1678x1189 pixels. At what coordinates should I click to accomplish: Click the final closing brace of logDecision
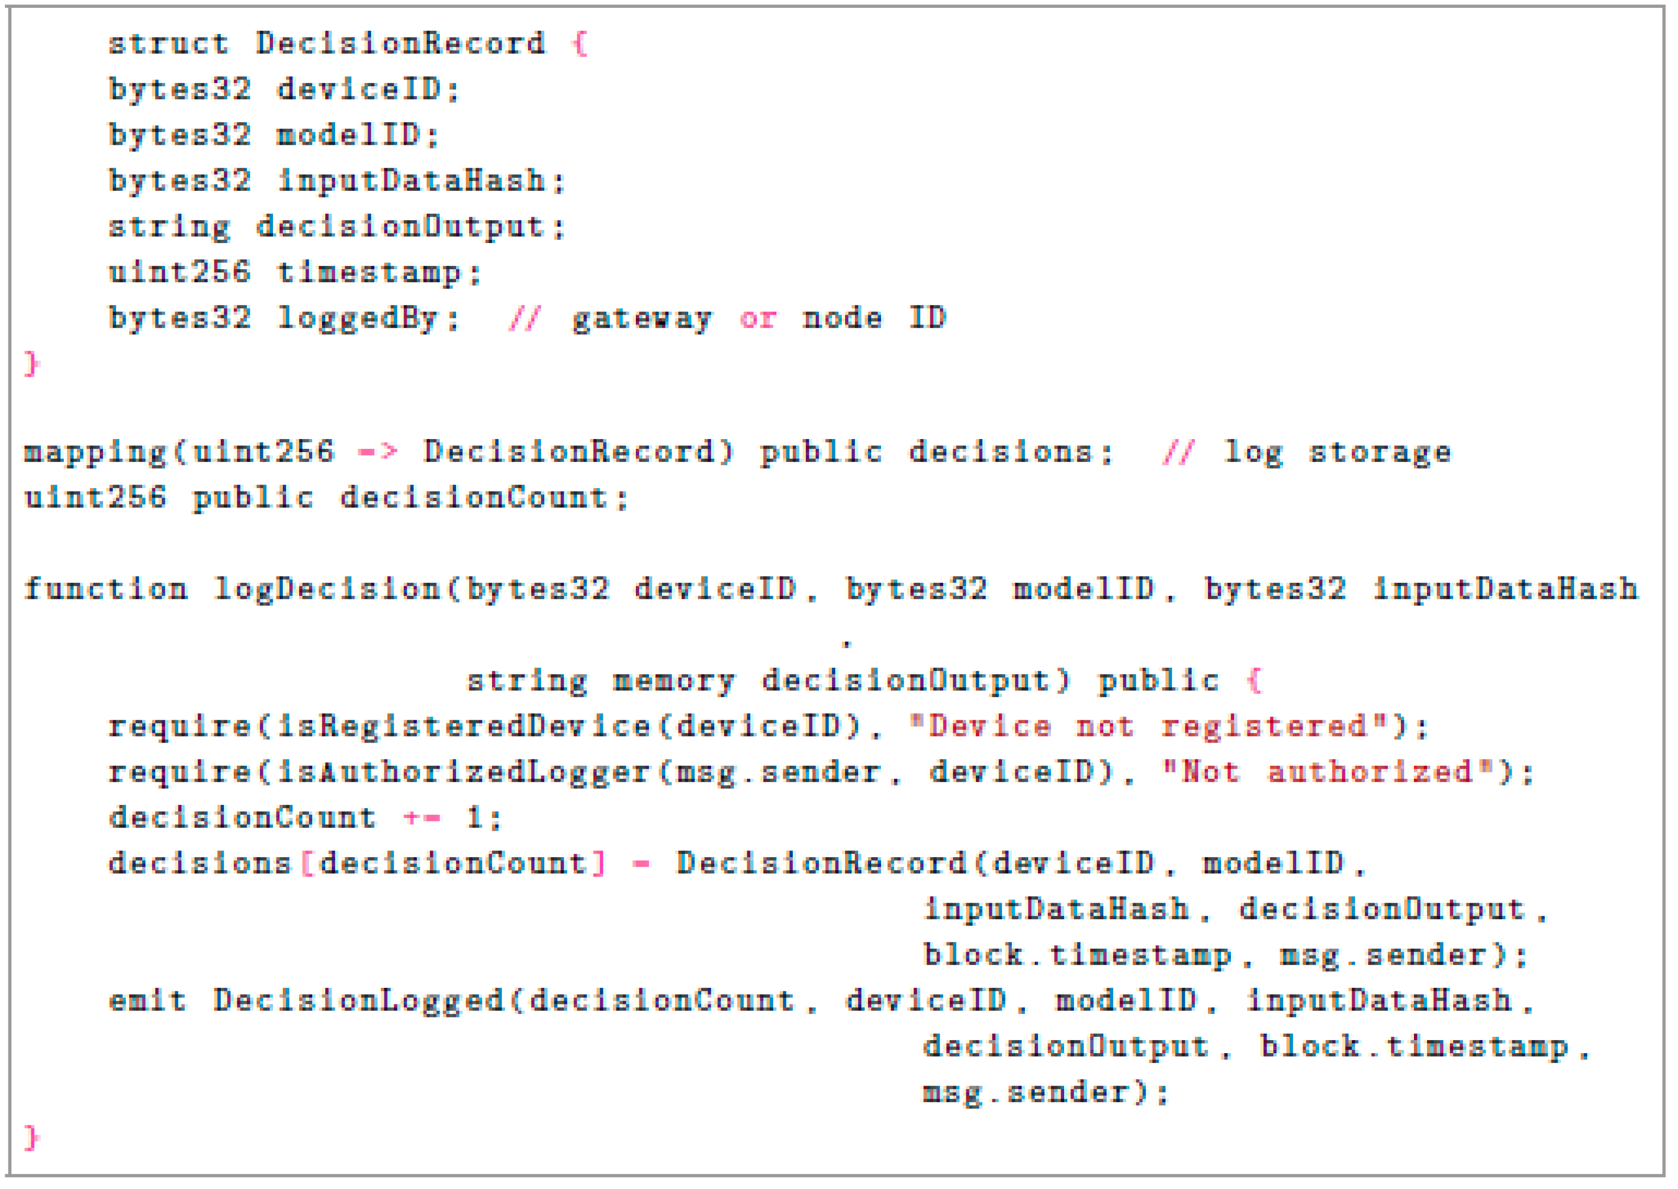click(x=31, y=1138)
